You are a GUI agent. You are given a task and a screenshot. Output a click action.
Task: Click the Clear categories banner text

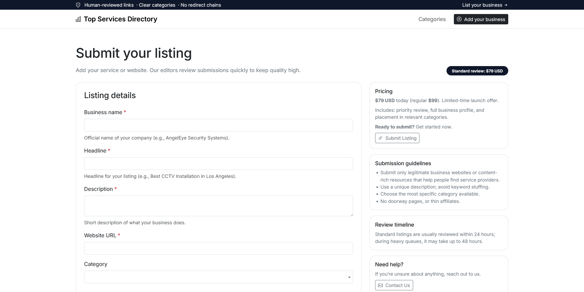(x=157, y=5)
